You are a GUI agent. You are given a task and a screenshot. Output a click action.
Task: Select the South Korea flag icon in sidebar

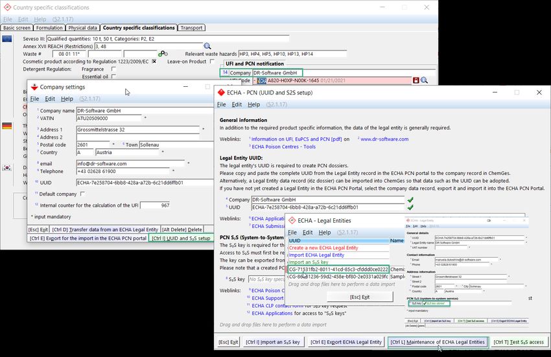pos(7,168)
